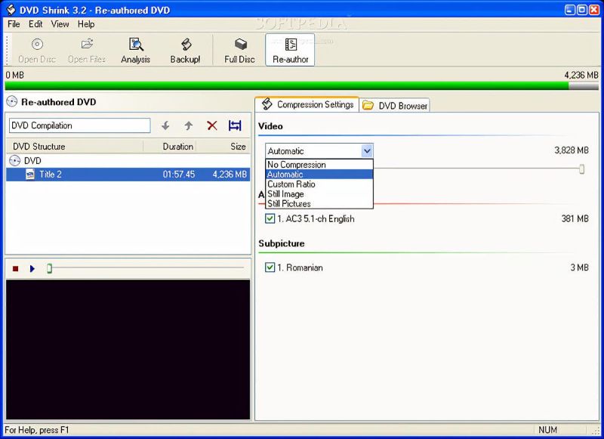Click the DVD Compilation name field
The height and width of the screenshot is (439, 604).
click(x=79, y=125)
